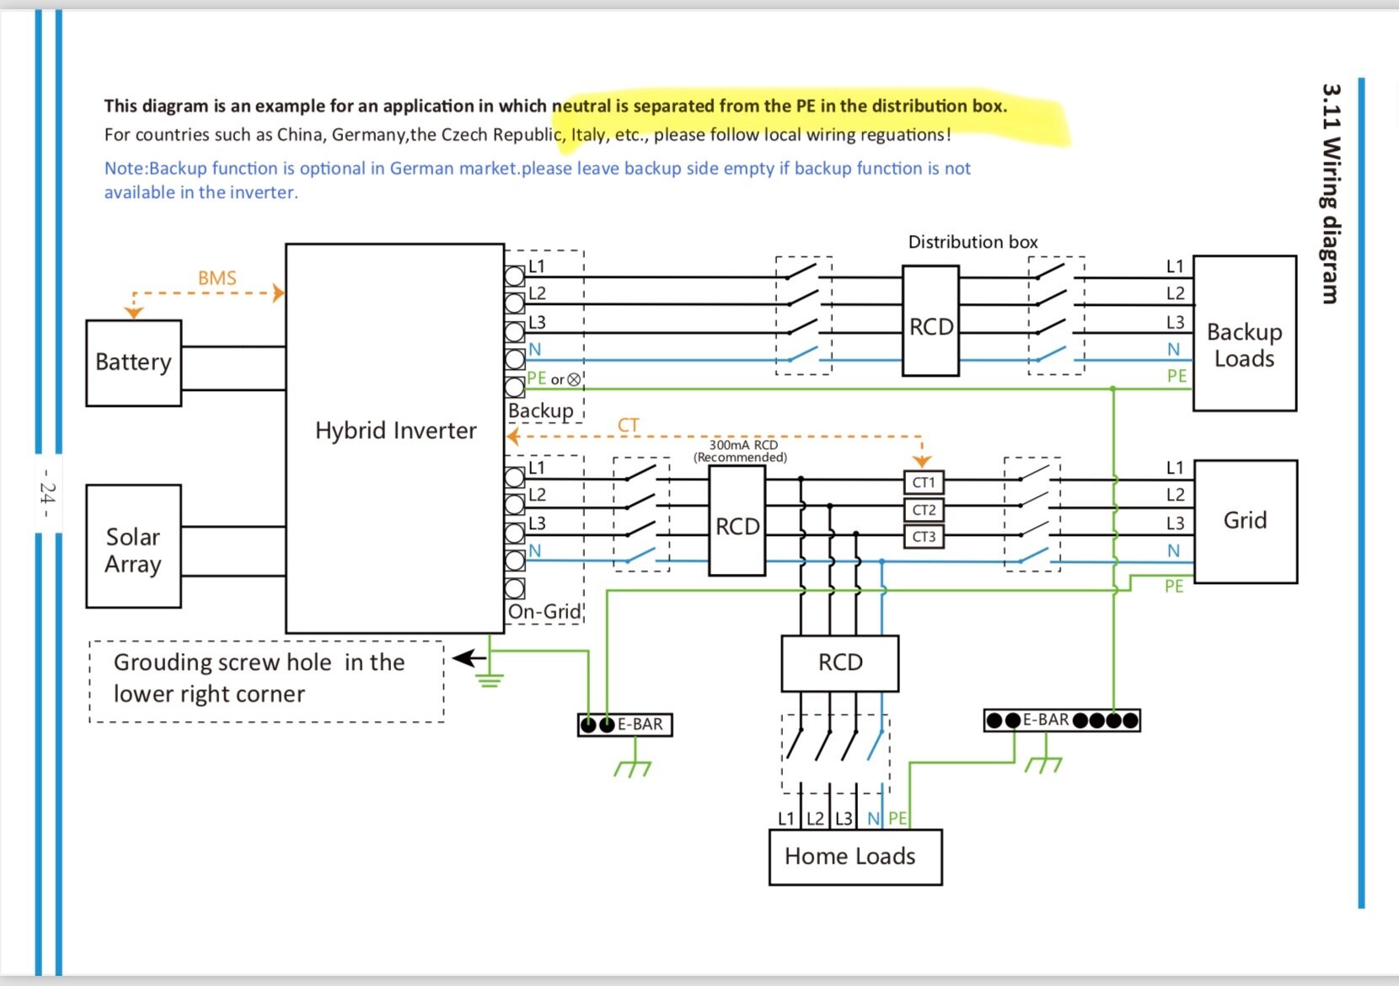Click the orange CT label
Screen dimensions: 1399x986
[629, 426]
